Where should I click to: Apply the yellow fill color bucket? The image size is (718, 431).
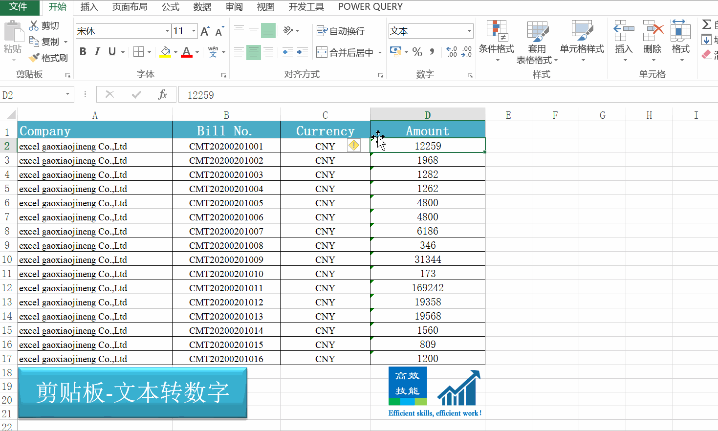[x=165, y=52]
